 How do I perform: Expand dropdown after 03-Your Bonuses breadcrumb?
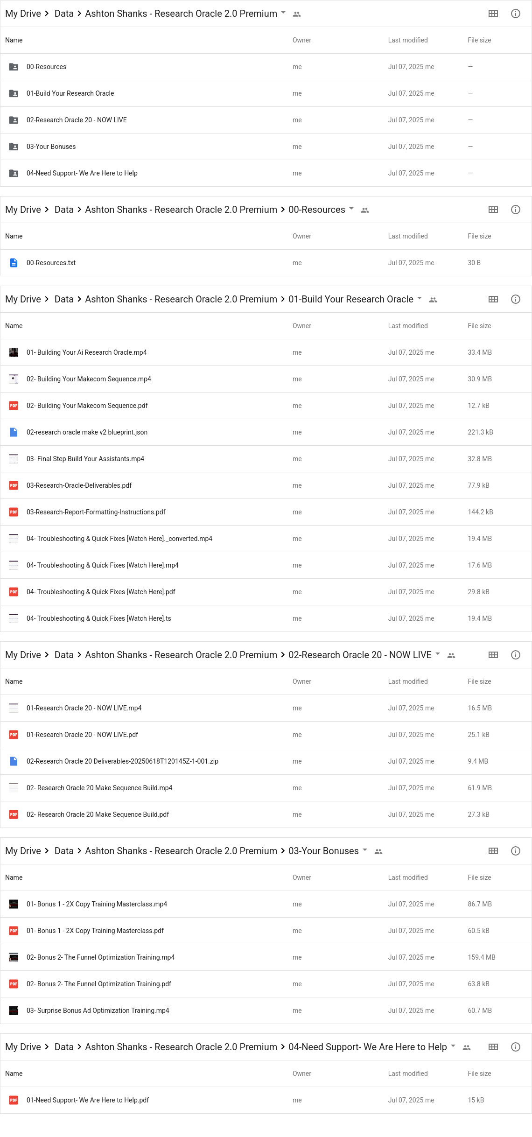pyautogui.click(x=365, y=850)
